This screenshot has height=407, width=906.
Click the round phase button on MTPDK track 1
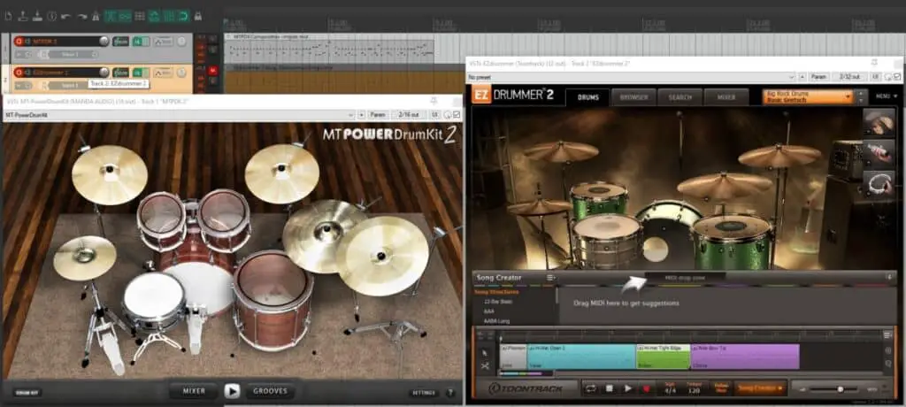pos(181,41)
